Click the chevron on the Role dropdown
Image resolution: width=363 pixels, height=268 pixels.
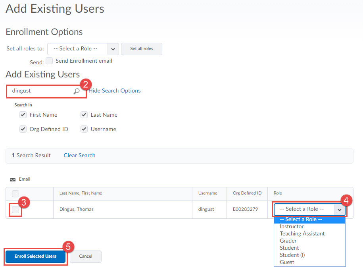pyautogui.click(x=340, y=209)
